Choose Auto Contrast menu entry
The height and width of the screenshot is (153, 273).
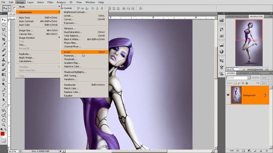[x=38, y=21]
